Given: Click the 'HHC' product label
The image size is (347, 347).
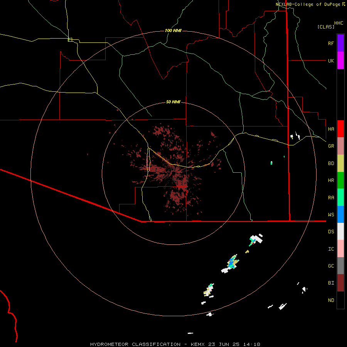Looking at the screenshot, I should coord(339,23).
